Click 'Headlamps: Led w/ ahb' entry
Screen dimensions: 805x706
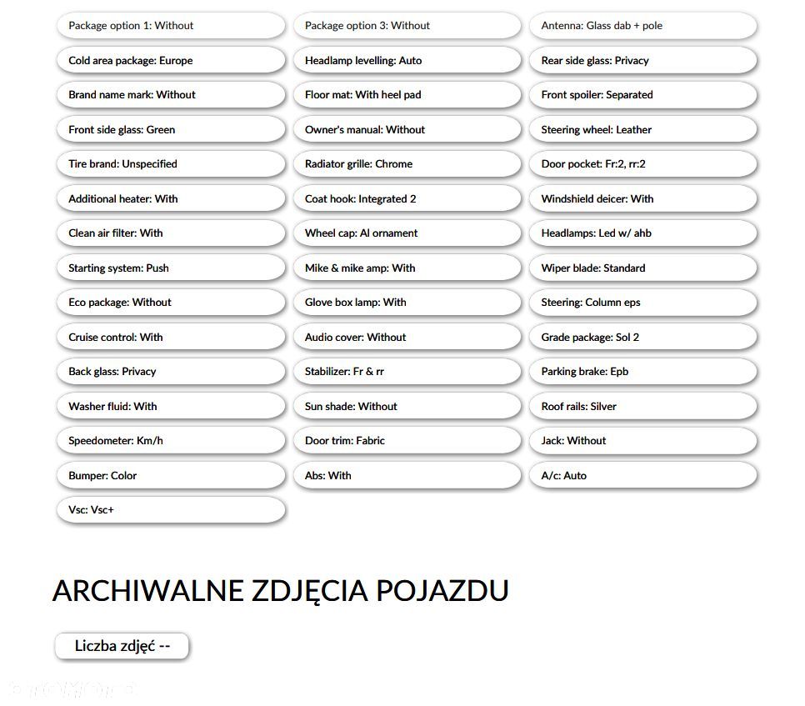tap(643, 233)
